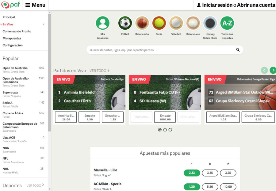Viewport: 276px width, 191px height.
Task: Open Comenzando Pronto in sidebar
Action: click(17, 31)
